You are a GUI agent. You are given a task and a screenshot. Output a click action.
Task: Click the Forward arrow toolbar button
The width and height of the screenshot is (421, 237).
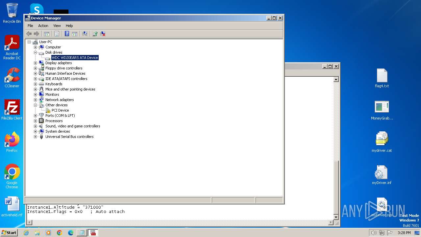[x=37, y=34]
